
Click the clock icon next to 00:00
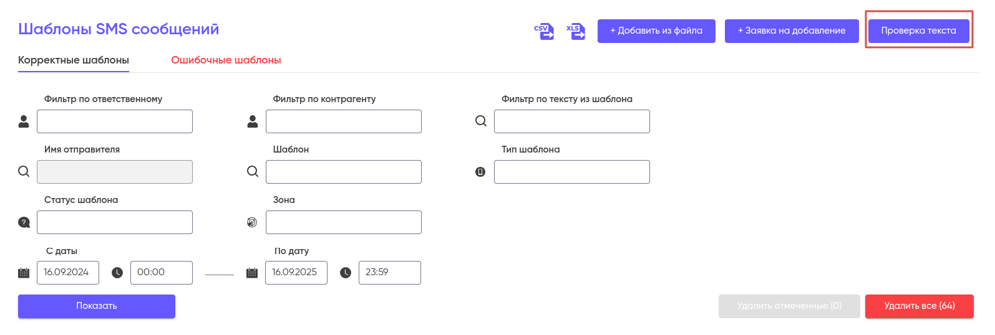(117, 273)
